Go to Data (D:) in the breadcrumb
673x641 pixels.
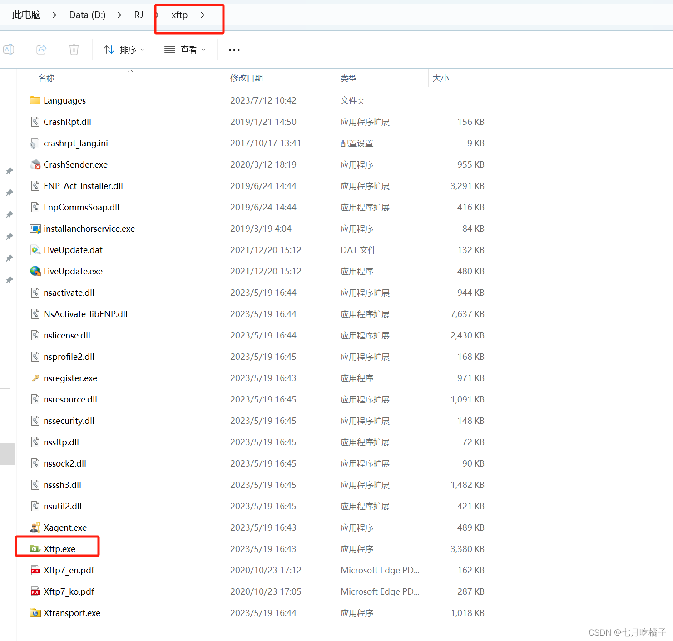pyautogui.click(x=87, y=15)
